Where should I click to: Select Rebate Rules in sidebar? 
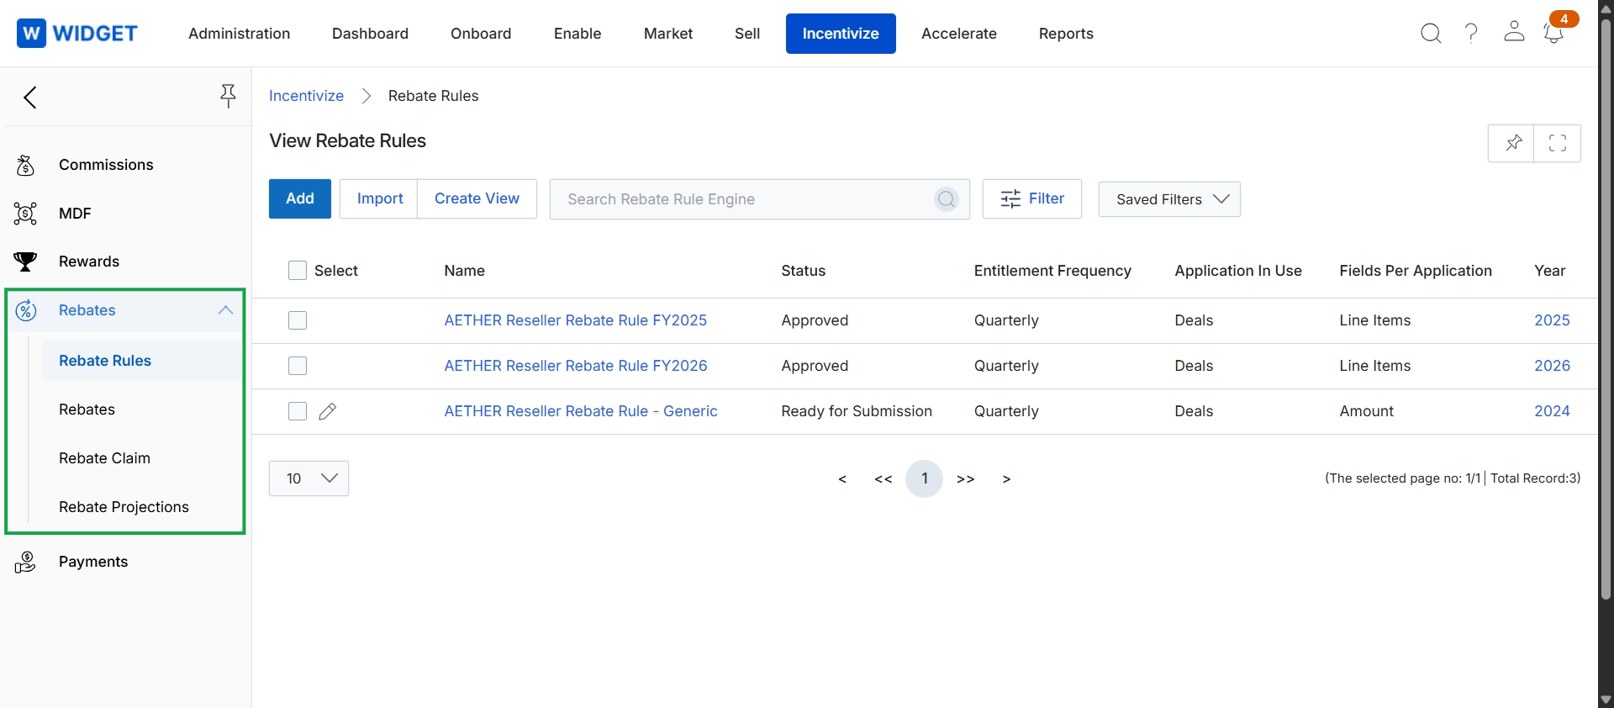coord(141,361)
